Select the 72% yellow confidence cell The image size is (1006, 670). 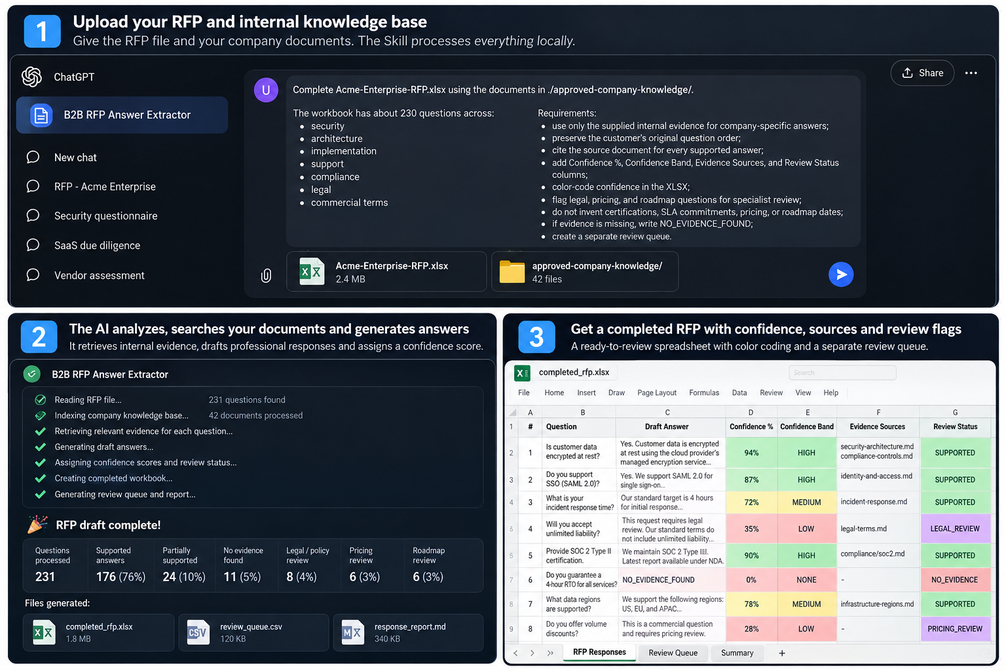[751, 502]
